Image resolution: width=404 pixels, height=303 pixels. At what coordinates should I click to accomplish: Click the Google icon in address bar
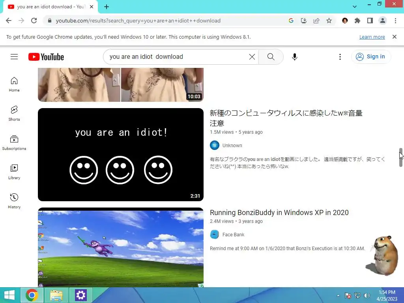[291, 21]
